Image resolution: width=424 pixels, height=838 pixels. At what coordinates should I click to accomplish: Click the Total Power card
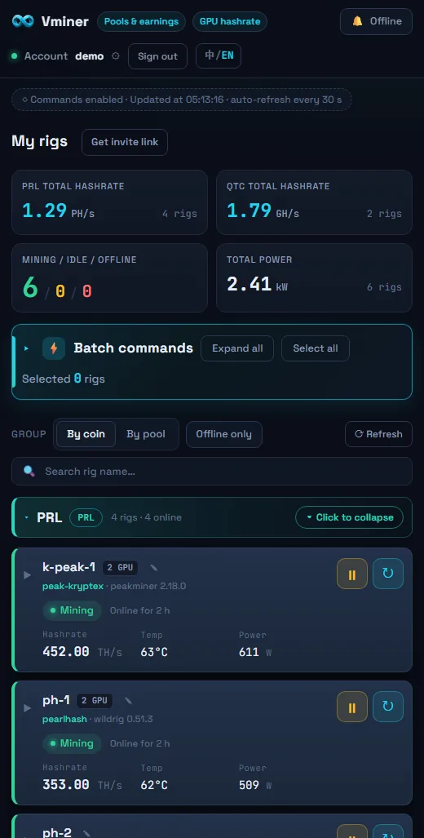[314, 278]
